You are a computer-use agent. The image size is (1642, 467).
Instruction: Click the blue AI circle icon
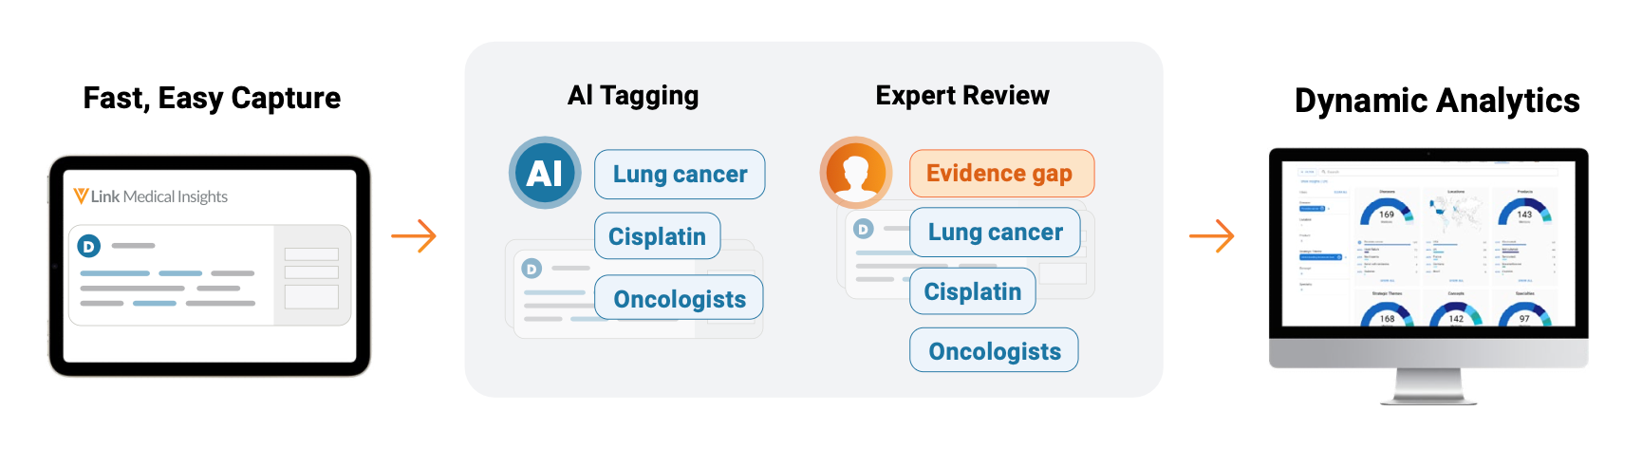(545, 173)
